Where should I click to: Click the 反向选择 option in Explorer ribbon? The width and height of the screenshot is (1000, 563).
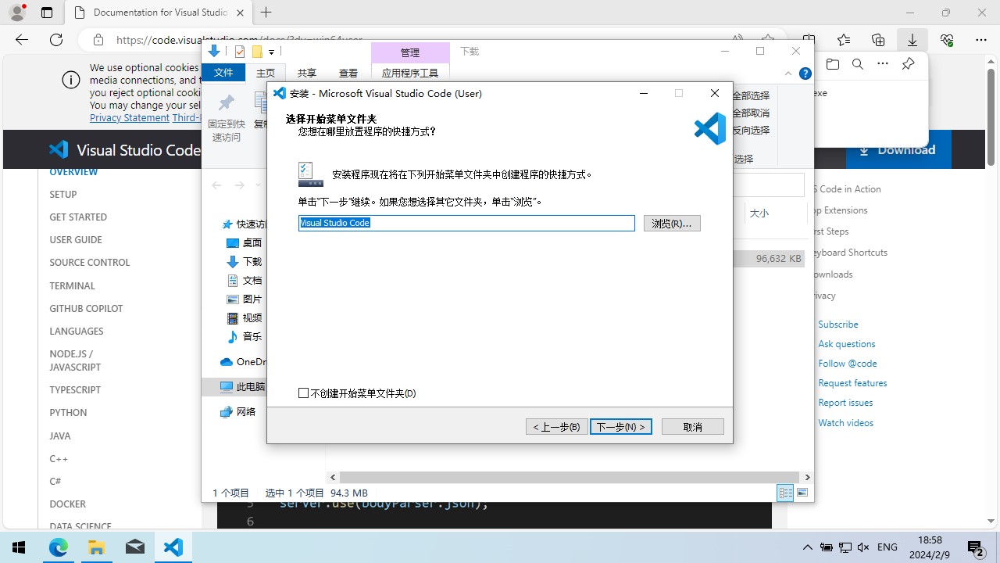coord(751,130)
